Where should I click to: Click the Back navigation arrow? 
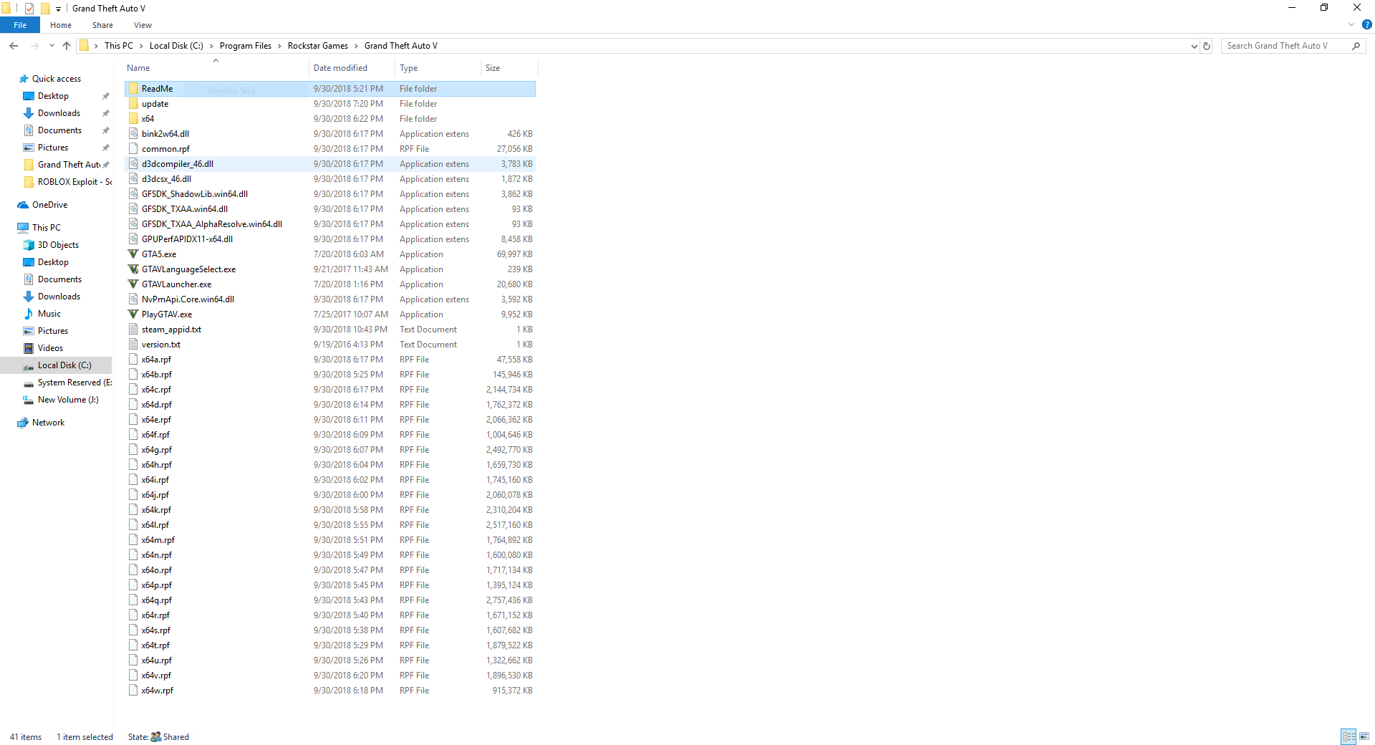pyautogui.click(x=14, y=46)
